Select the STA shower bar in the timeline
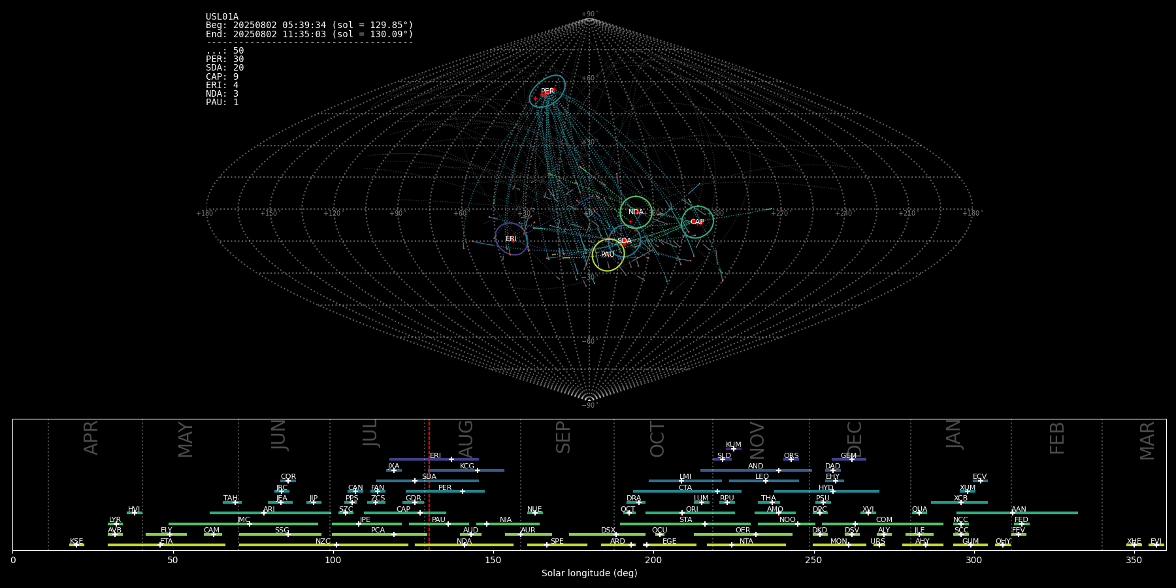1176x588 pixels. coord(685,524)
